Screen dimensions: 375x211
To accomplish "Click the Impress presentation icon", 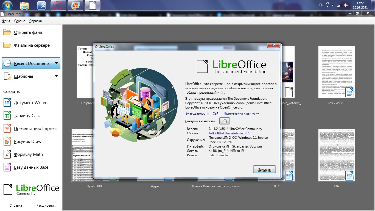I will point(7,128).
